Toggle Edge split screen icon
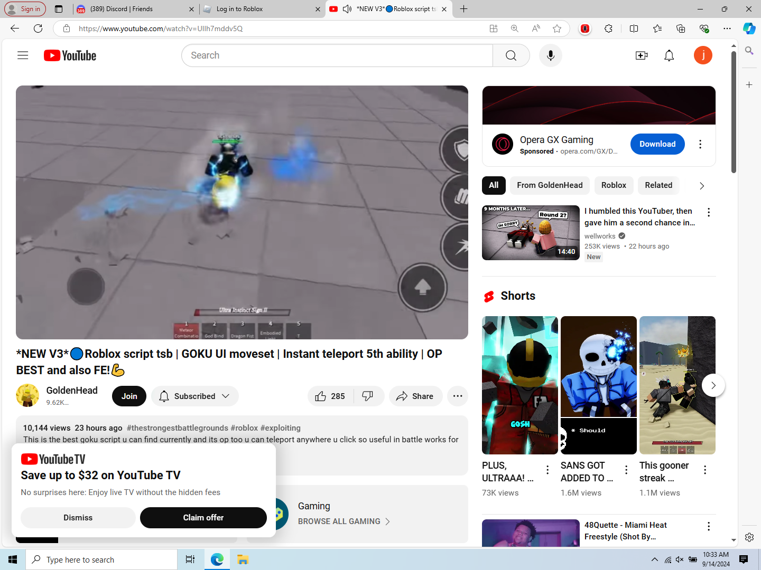The image size is (761, 570). (634, 28)
